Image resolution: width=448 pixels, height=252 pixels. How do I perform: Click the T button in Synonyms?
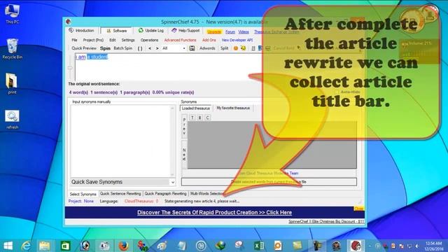(192, 118)
